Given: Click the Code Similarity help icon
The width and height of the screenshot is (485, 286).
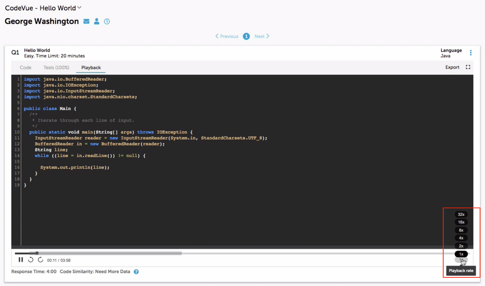Looking at the screenshot, I should (x=136, y=272).
